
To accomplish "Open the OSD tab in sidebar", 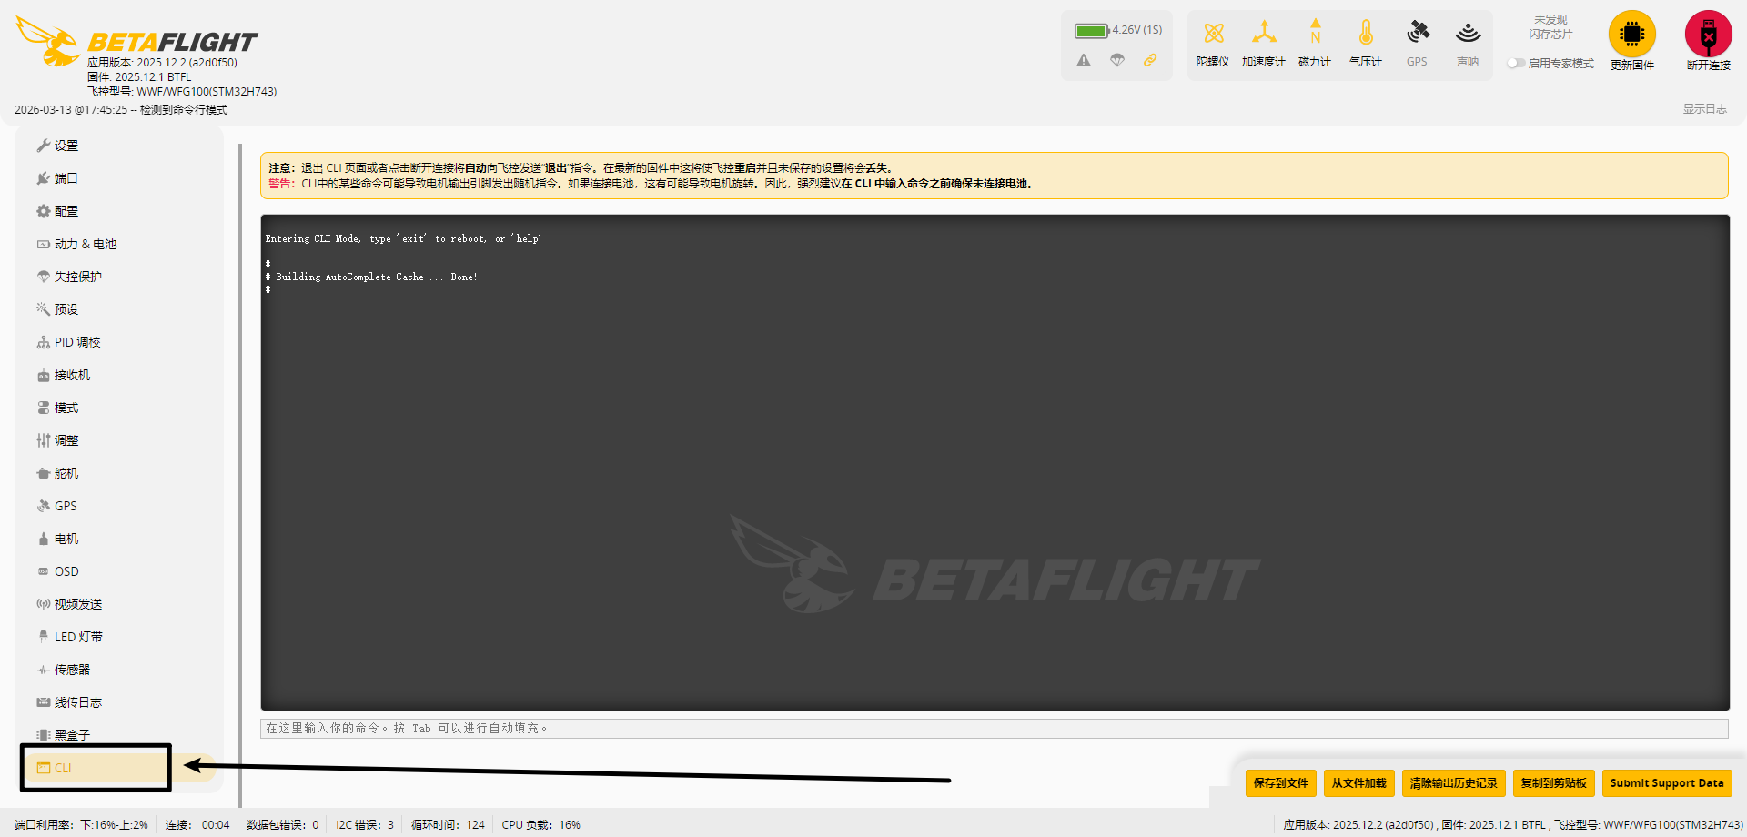I will [x=66, y=571].
